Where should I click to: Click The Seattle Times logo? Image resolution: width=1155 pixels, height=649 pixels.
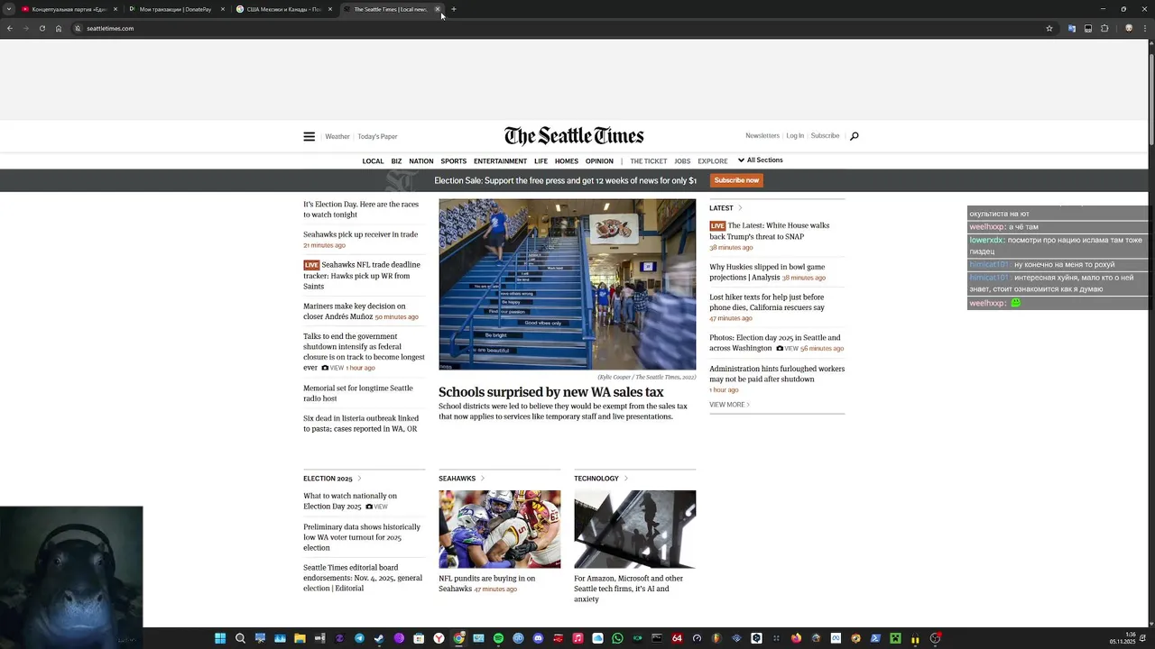pos(574,136)
